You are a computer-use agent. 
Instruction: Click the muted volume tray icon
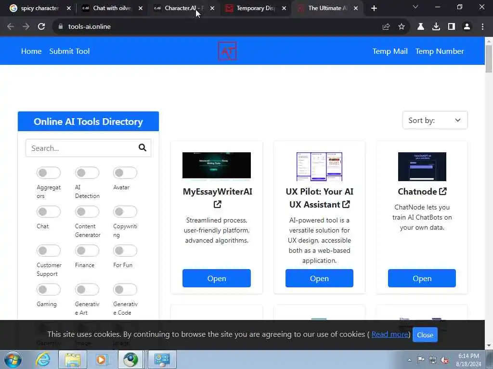(x=444, y=360)
